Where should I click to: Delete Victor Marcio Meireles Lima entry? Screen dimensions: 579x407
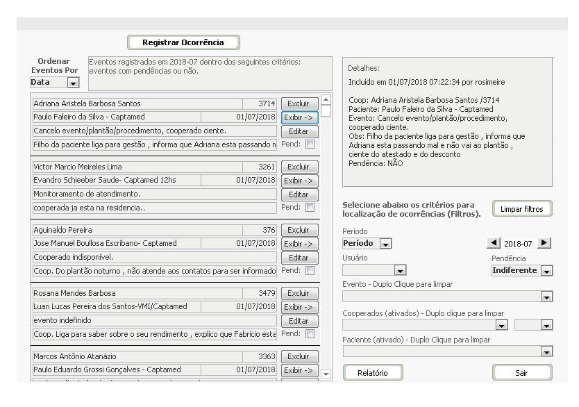coord(299,167)
